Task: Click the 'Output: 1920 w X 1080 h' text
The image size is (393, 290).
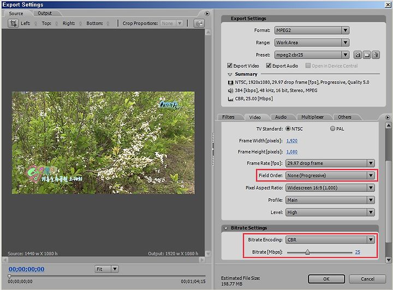Action: click(x=173, y=253)
